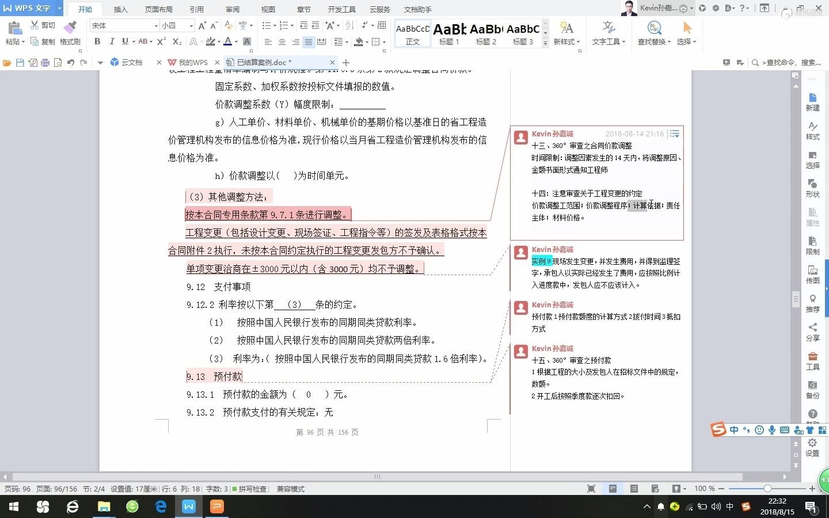Apply the 正文 body text style
The image size is (829, 518).
point(413,34)
